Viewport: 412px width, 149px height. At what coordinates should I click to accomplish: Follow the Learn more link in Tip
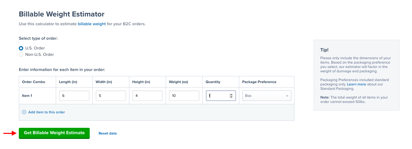coord(357,84)
